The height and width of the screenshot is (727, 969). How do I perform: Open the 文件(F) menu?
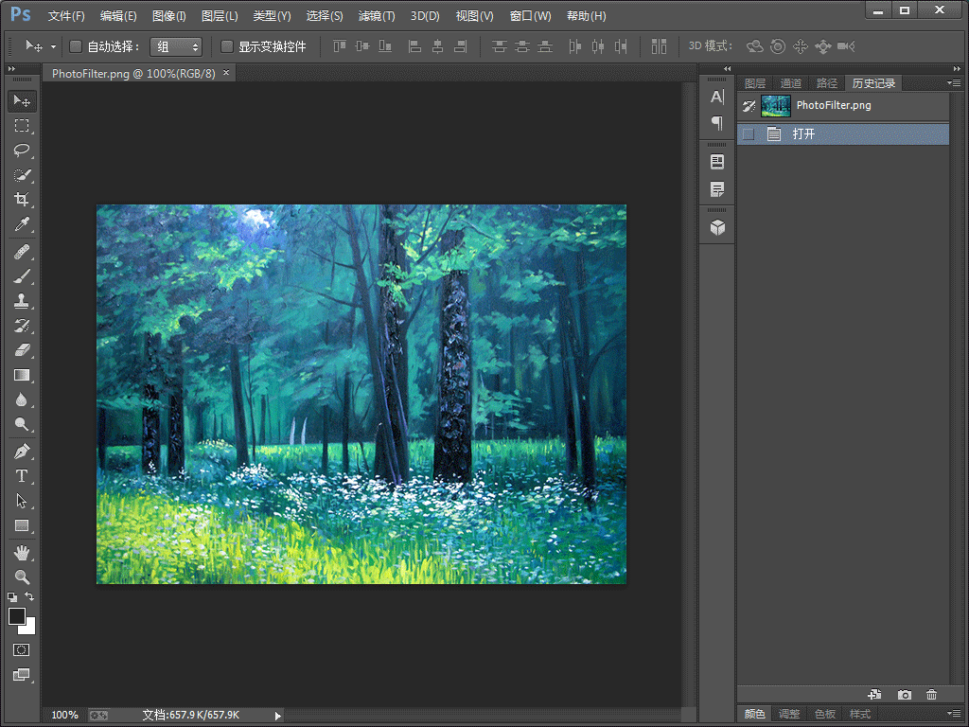click(x=66, y=16)
